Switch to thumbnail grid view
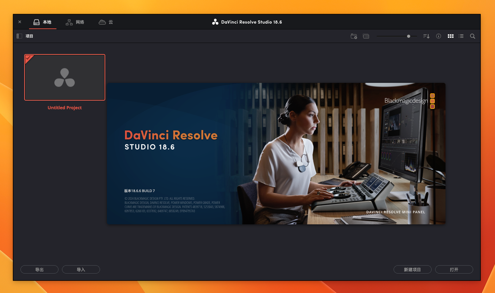The height and width of the screenshot is (293, 495). point(451,36)
